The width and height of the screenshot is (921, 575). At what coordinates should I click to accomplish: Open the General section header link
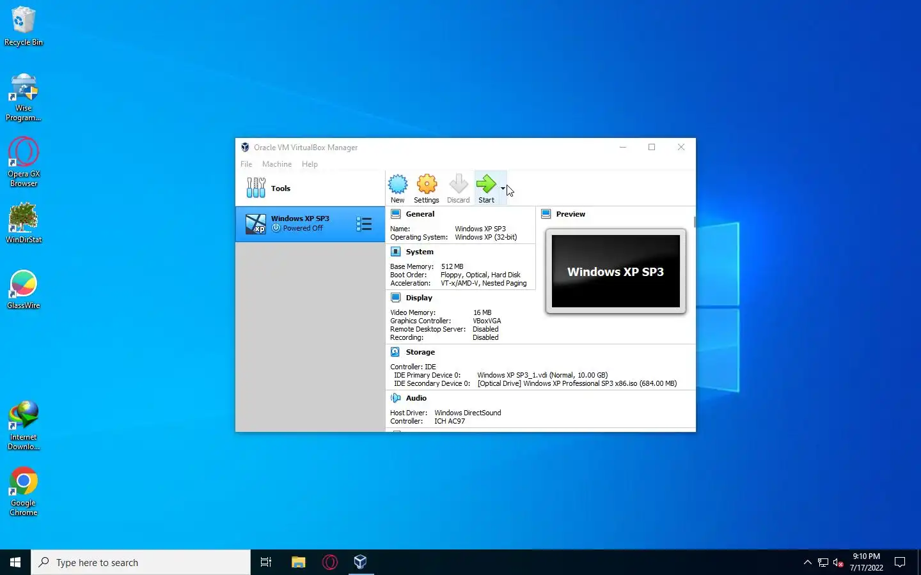(420, 214)
